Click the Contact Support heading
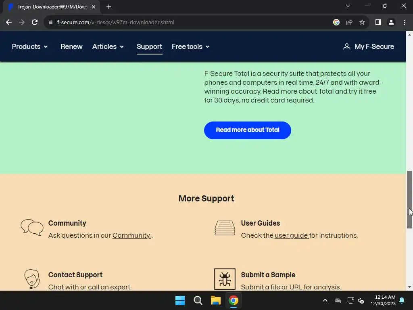 75,274
